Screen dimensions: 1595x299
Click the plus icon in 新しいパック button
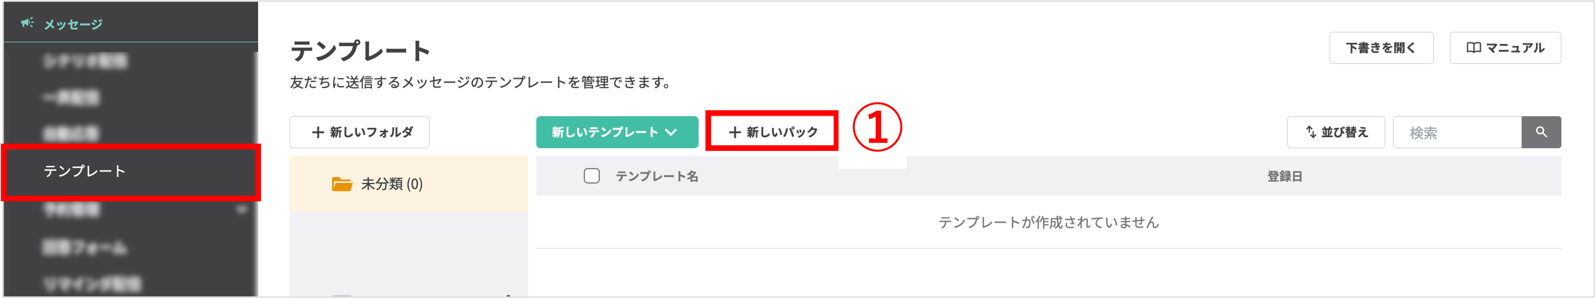click(x=736, y=132)
